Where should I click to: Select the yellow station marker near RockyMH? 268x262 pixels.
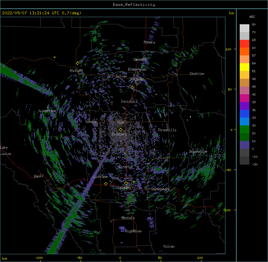point(77,63)
